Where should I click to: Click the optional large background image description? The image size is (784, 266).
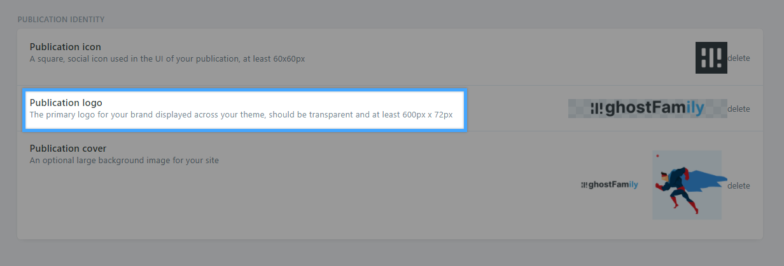tap(124, 161)
